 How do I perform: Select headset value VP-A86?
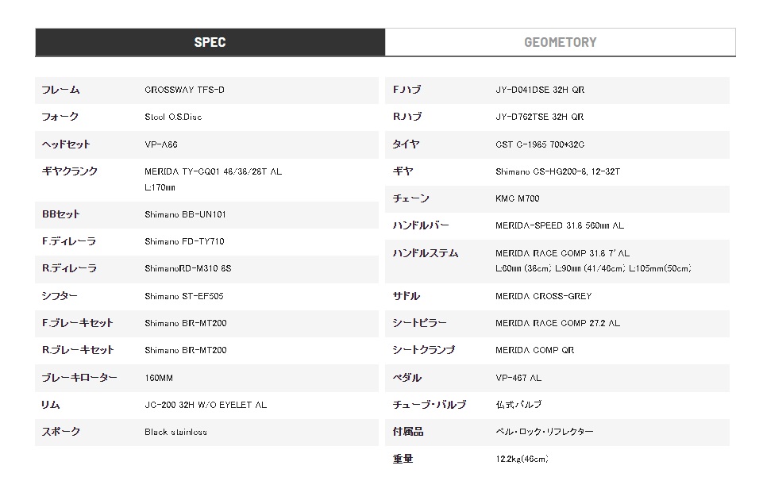pos(161,144)
